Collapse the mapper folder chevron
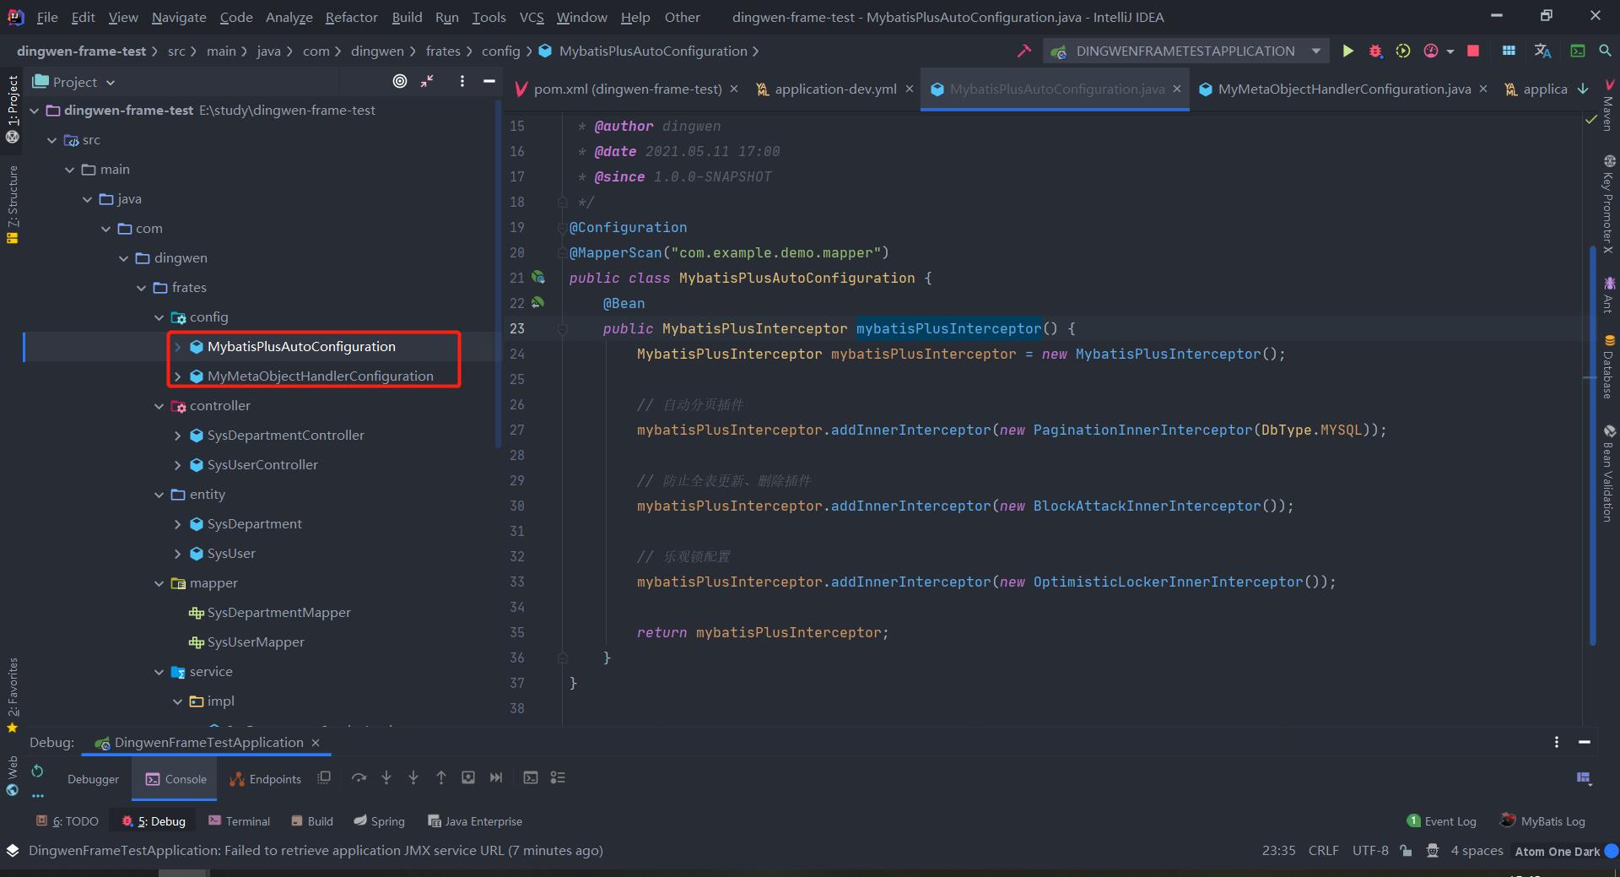This screenshot has height=877, width=1620. tap(159, 583)
